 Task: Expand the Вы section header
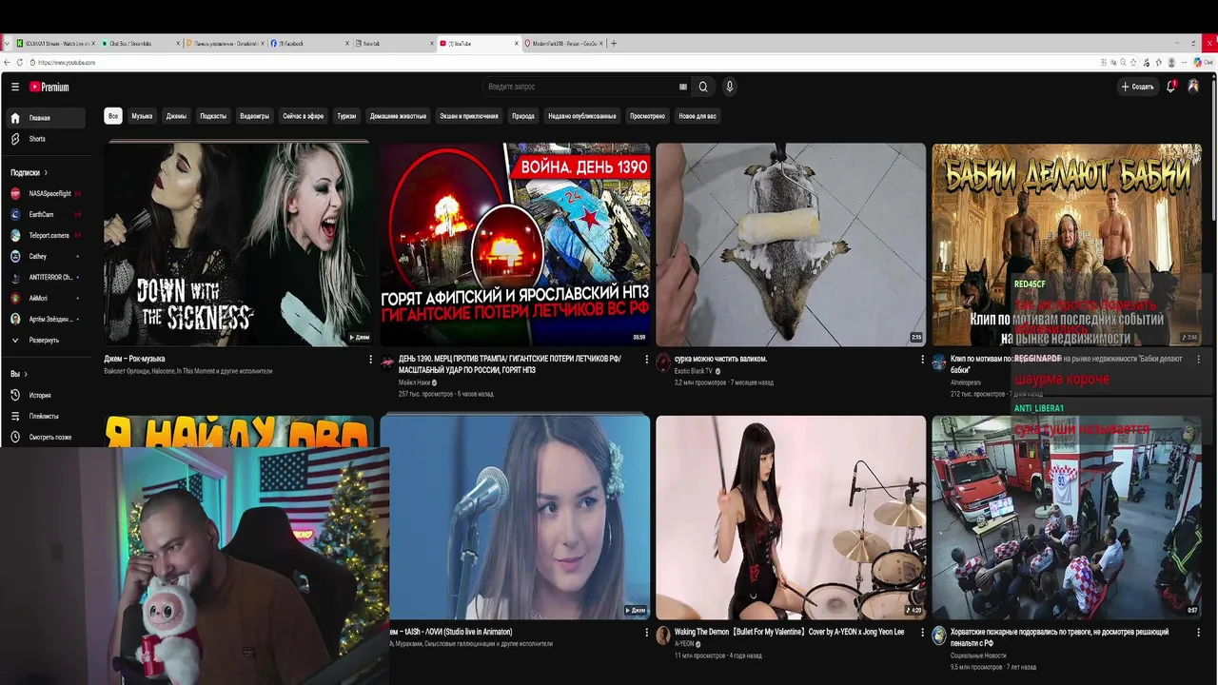coord(19,374)
